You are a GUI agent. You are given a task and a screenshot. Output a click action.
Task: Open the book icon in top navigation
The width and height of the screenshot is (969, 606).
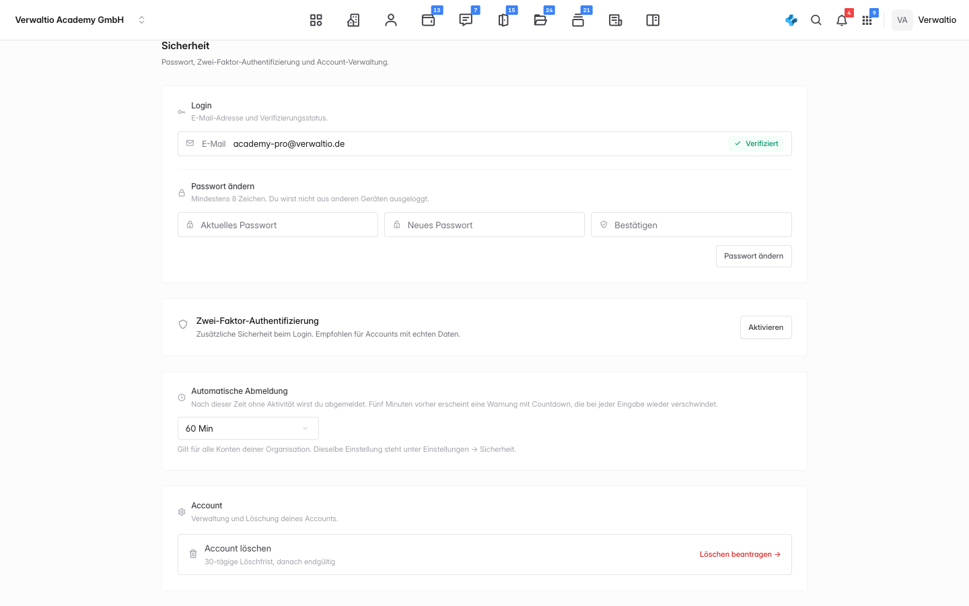coord(653,20)
